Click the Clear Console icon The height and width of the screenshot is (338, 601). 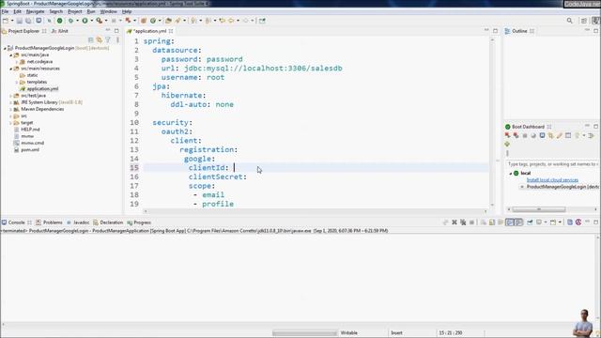(x=484, y=223)
